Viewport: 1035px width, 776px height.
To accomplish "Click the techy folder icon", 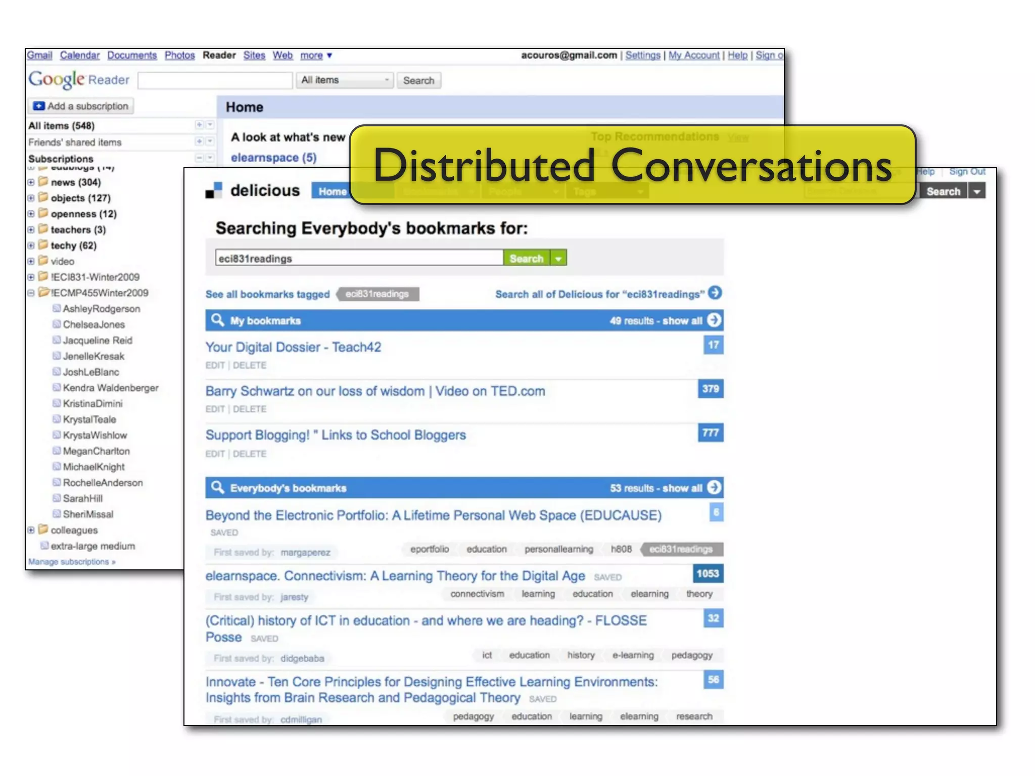I will [x=43, y=245].
